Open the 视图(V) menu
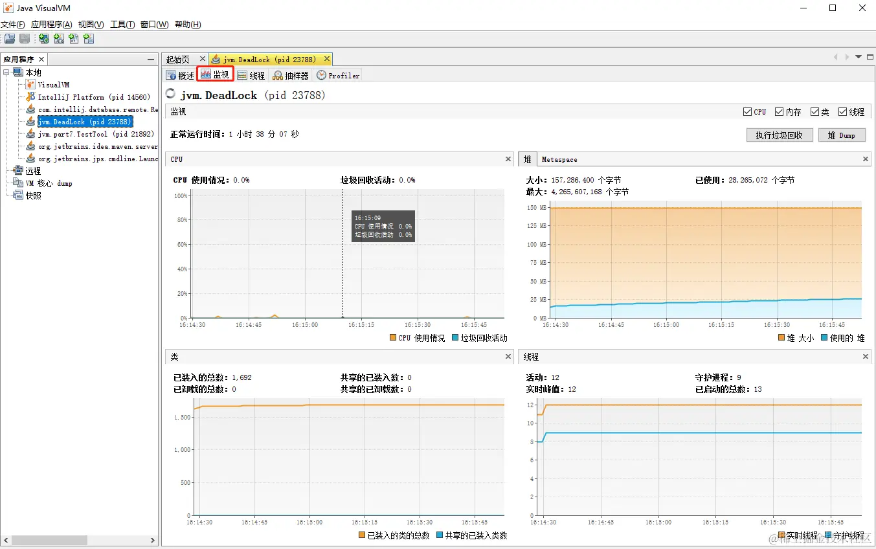 (x=91, y=25)
